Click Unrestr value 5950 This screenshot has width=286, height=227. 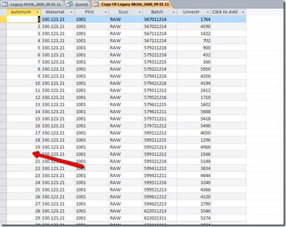pos(194,69)
